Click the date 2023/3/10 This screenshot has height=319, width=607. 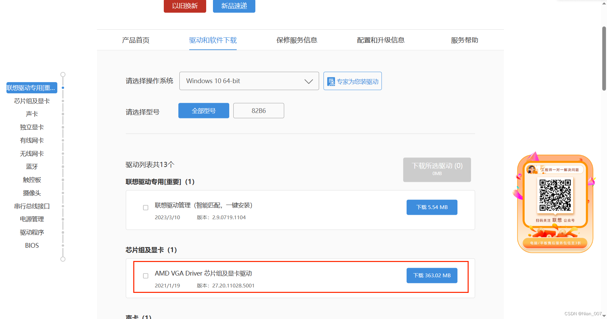168,218
